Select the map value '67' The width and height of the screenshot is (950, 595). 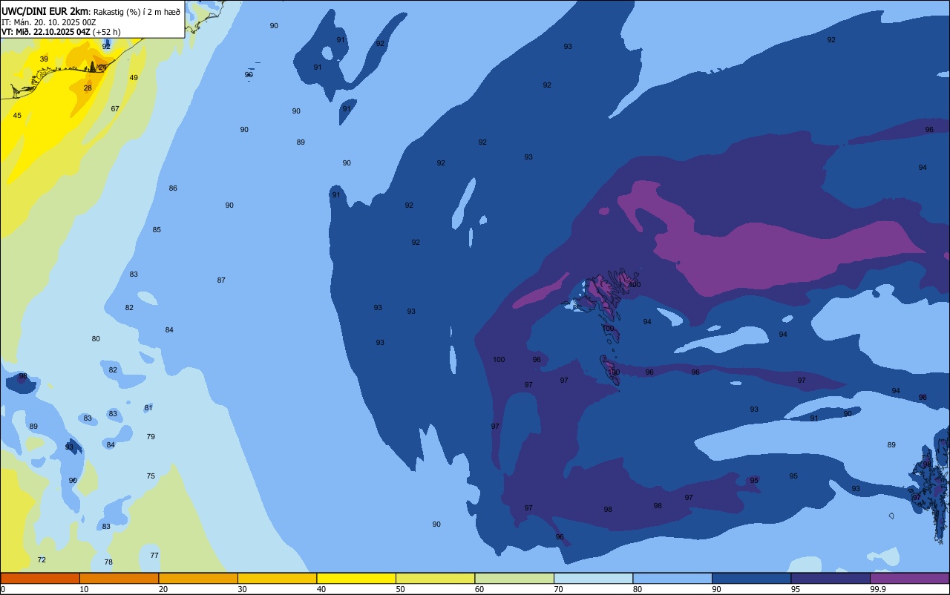point(115,109)
